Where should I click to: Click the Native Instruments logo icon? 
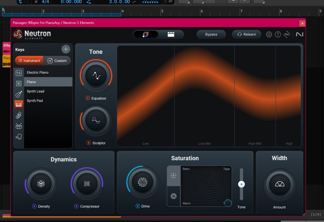(x=299, y=34)
